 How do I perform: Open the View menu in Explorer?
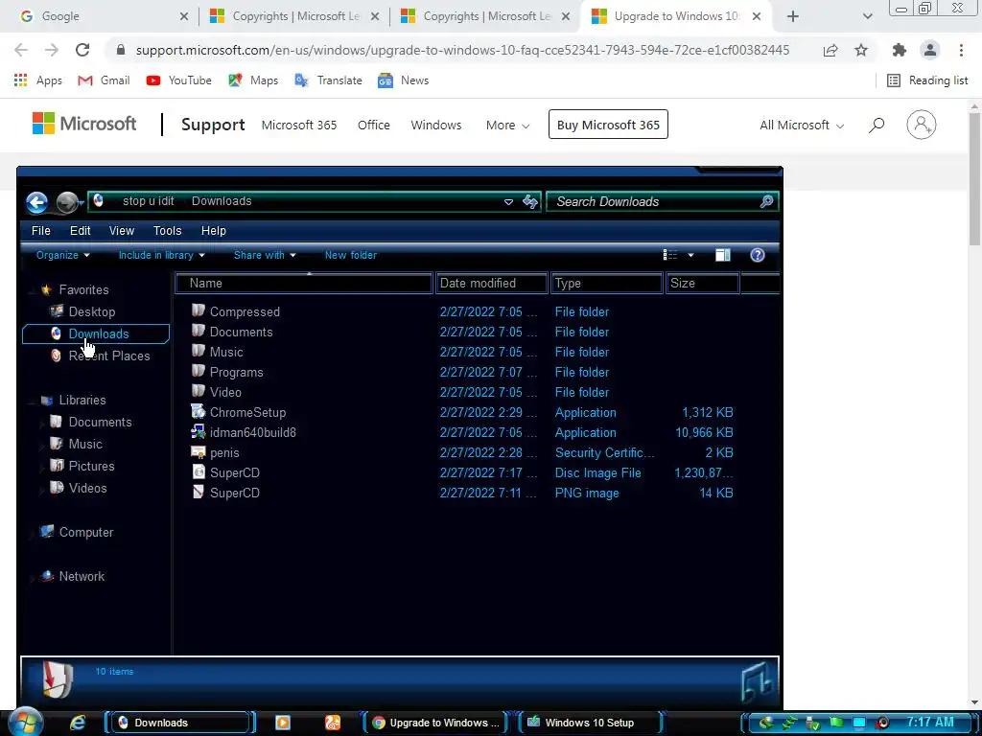point(122,231)
